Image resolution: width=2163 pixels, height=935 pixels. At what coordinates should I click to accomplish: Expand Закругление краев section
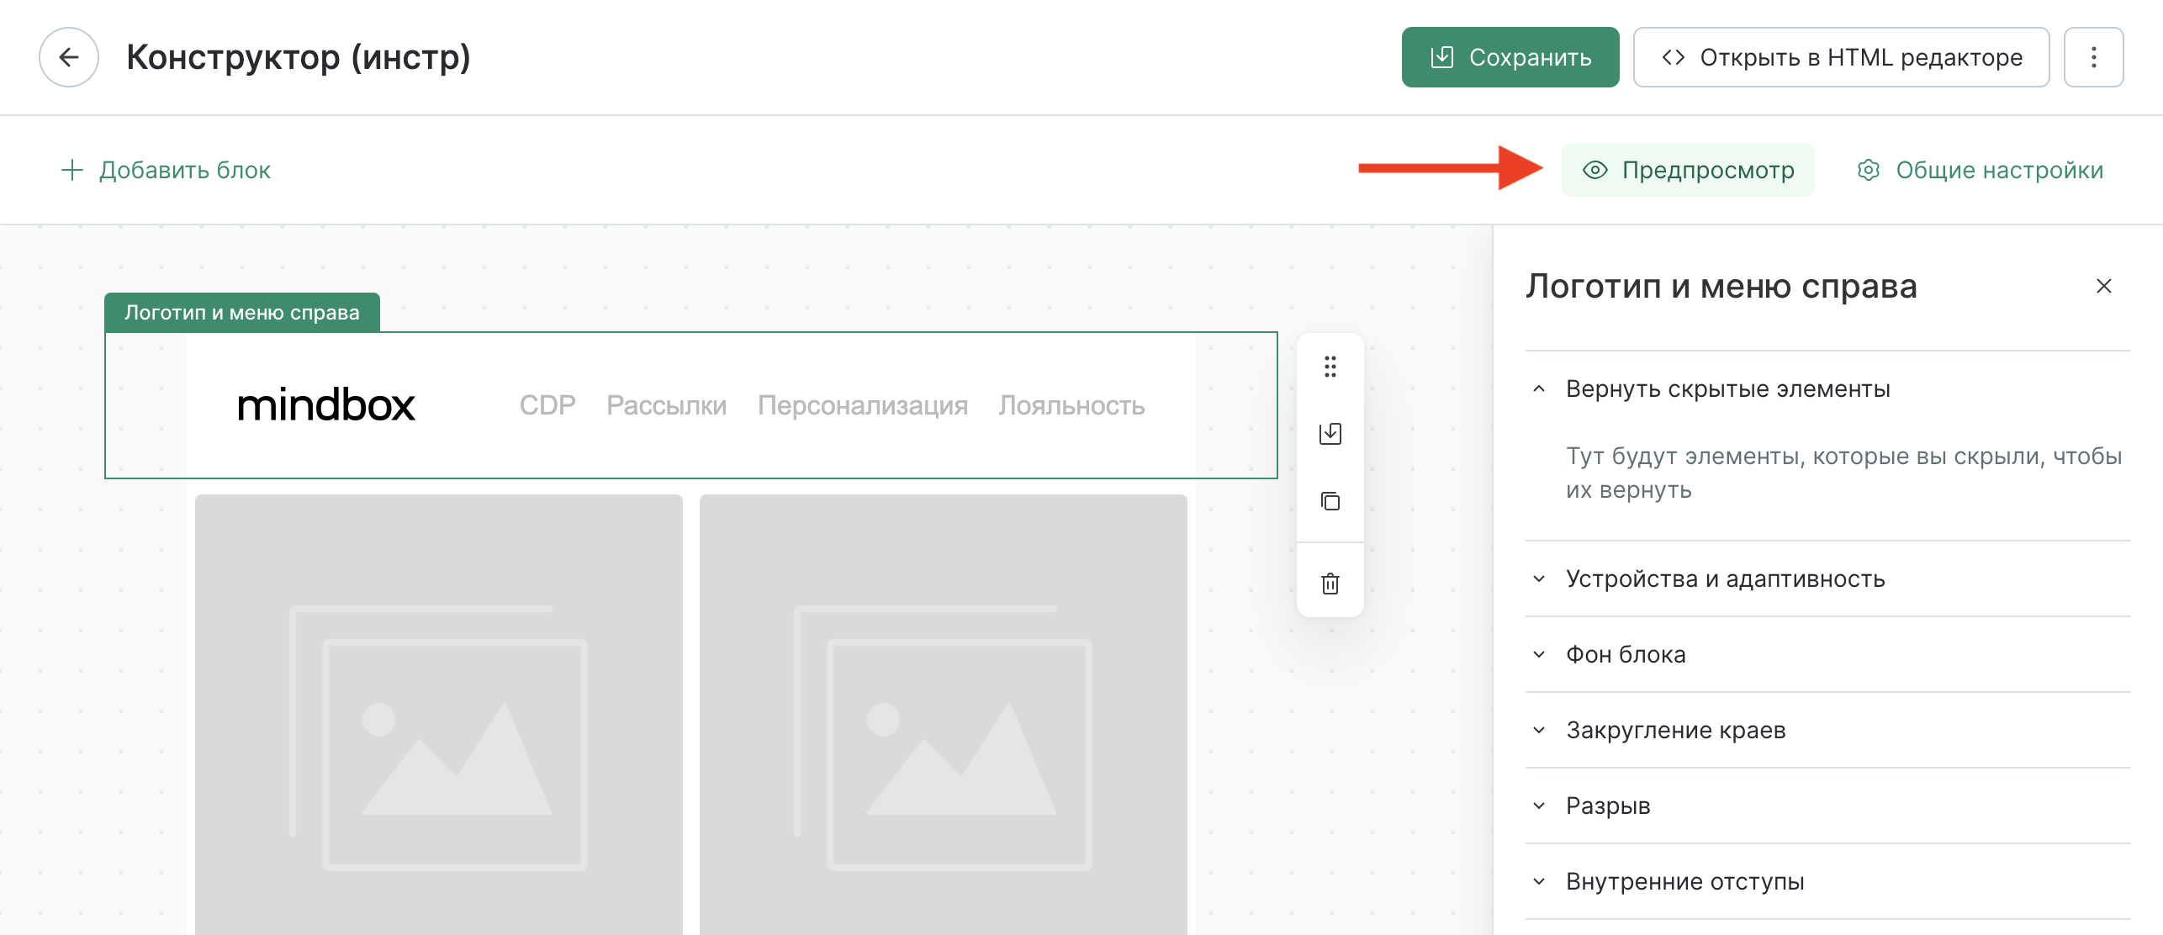click(1827, 730)
